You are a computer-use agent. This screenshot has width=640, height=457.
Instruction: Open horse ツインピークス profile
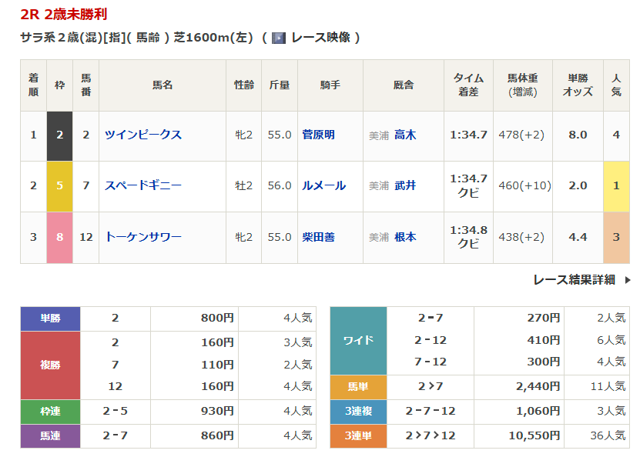point(143,135)
